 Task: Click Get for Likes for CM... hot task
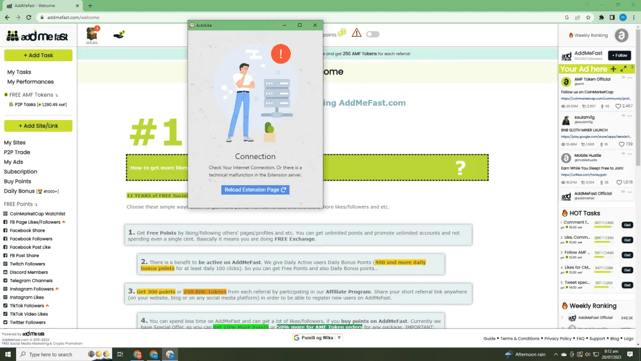tap(627, 270)
